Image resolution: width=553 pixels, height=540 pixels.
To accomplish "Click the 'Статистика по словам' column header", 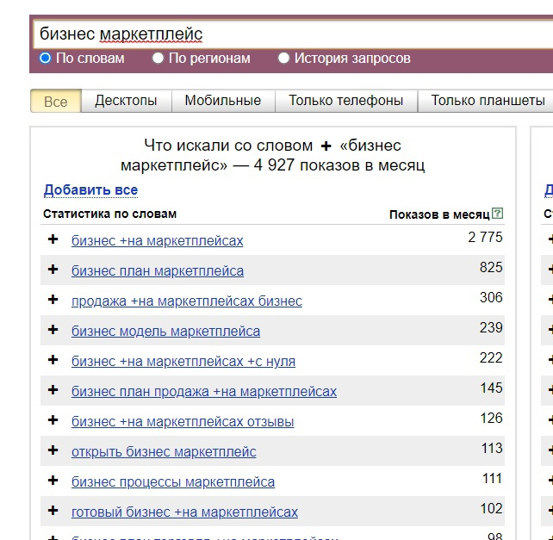I will pos(109,214).
